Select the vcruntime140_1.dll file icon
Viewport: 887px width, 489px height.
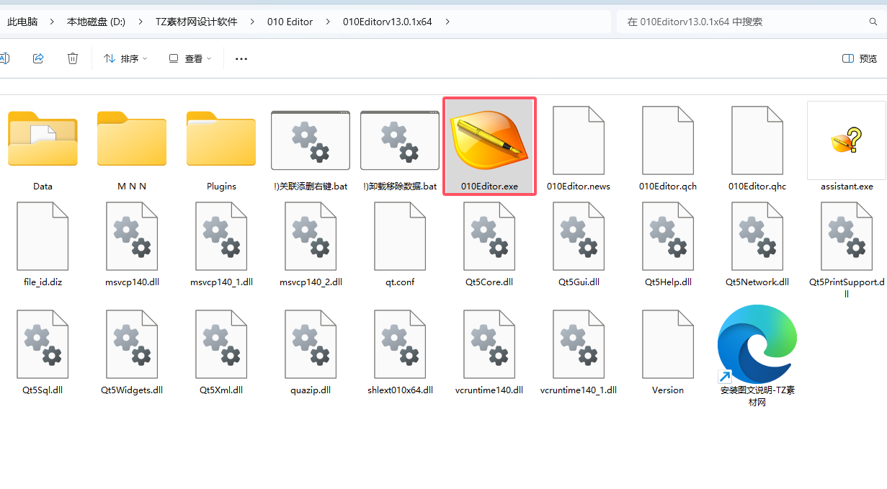point(579,344)
